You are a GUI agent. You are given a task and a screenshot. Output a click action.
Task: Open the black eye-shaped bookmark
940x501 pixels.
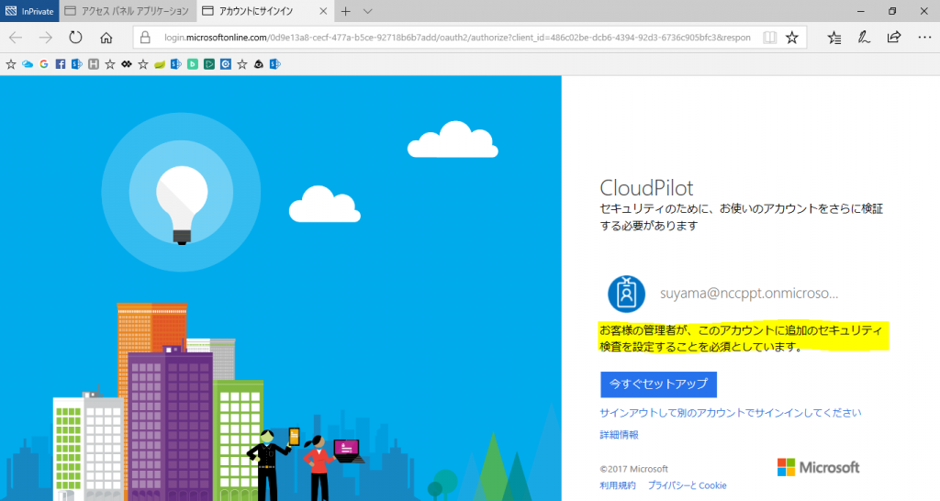click(258, 64)
